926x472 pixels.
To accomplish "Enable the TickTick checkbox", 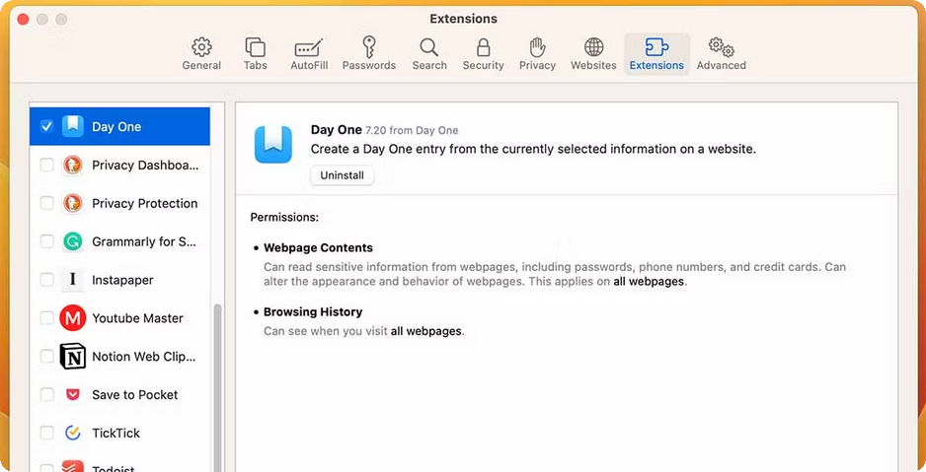I will [x=46, y=434].
